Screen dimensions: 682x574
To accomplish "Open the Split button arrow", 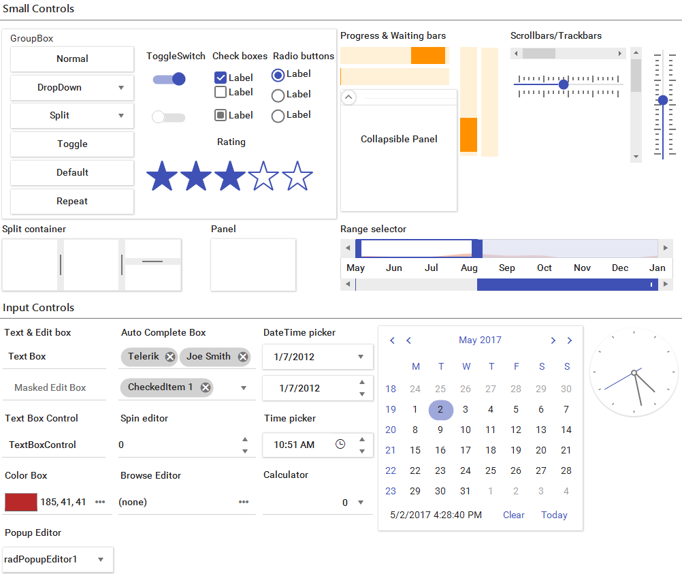I will 121,115.
